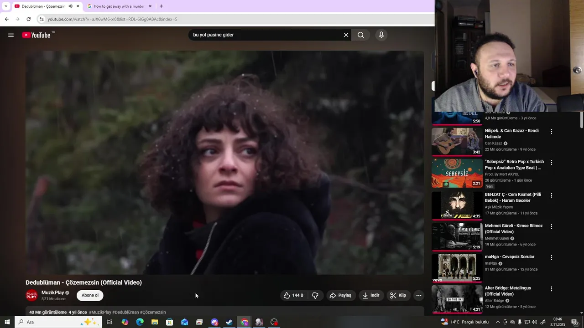Open options for Nilipek. & Can Kazaz video
584x328 pixels.
(x=551, y=132)
